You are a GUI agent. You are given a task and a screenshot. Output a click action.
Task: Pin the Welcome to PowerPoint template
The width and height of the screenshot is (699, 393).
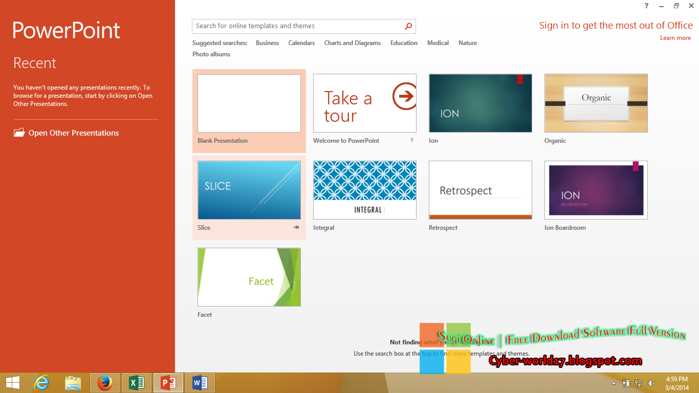click(x=412, y=140)
